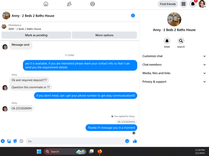Search in conversation magnifier icon
The width and height of the screenshot is (209, 156).
click(x=181, y=41)
